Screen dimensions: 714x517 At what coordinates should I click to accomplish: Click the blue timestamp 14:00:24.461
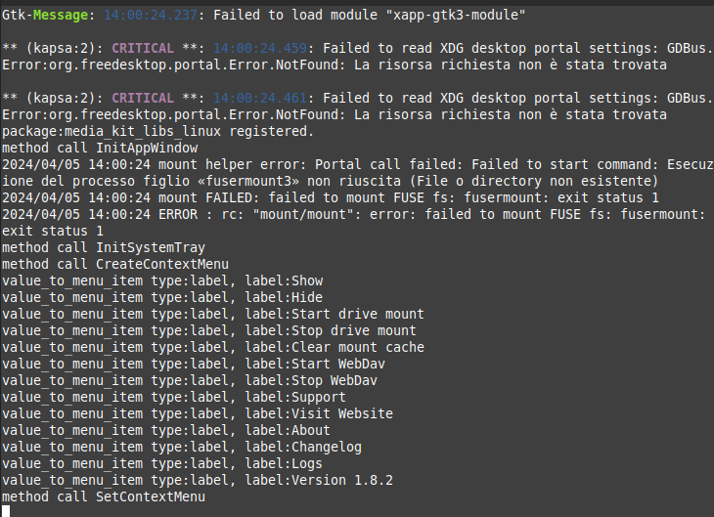pos(260,98)
